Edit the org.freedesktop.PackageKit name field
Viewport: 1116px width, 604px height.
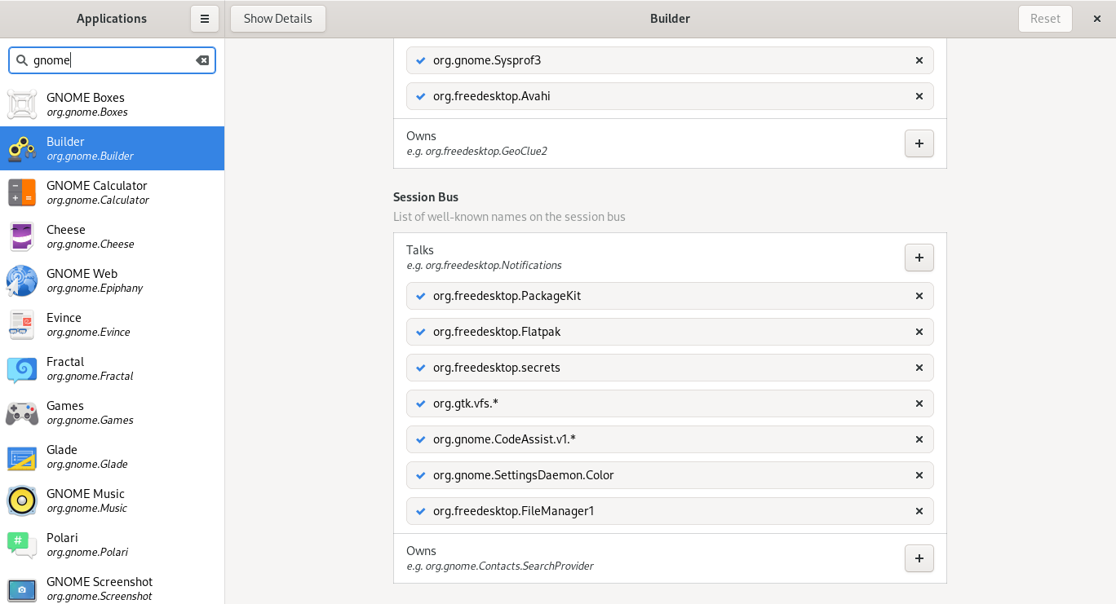pyautogui.click(x=670, y=296)
